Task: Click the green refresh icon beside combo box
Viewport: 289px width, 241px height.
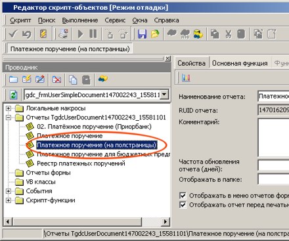Action: [14, 95]
